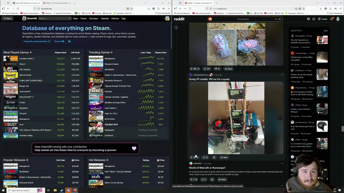The height and width of the screenshot is (193, 344).
Task: Open the Trending Games heading link
Action: tap(101, 53)
